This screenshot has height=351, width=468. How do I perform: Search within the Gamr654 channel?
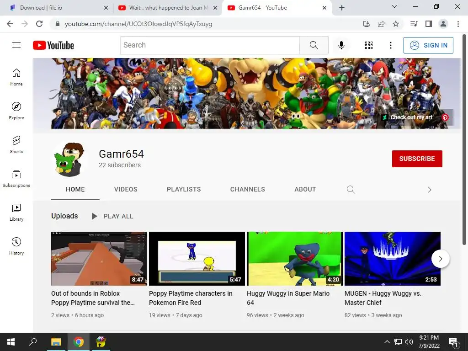pyautogui.click(x=351, y=190)
